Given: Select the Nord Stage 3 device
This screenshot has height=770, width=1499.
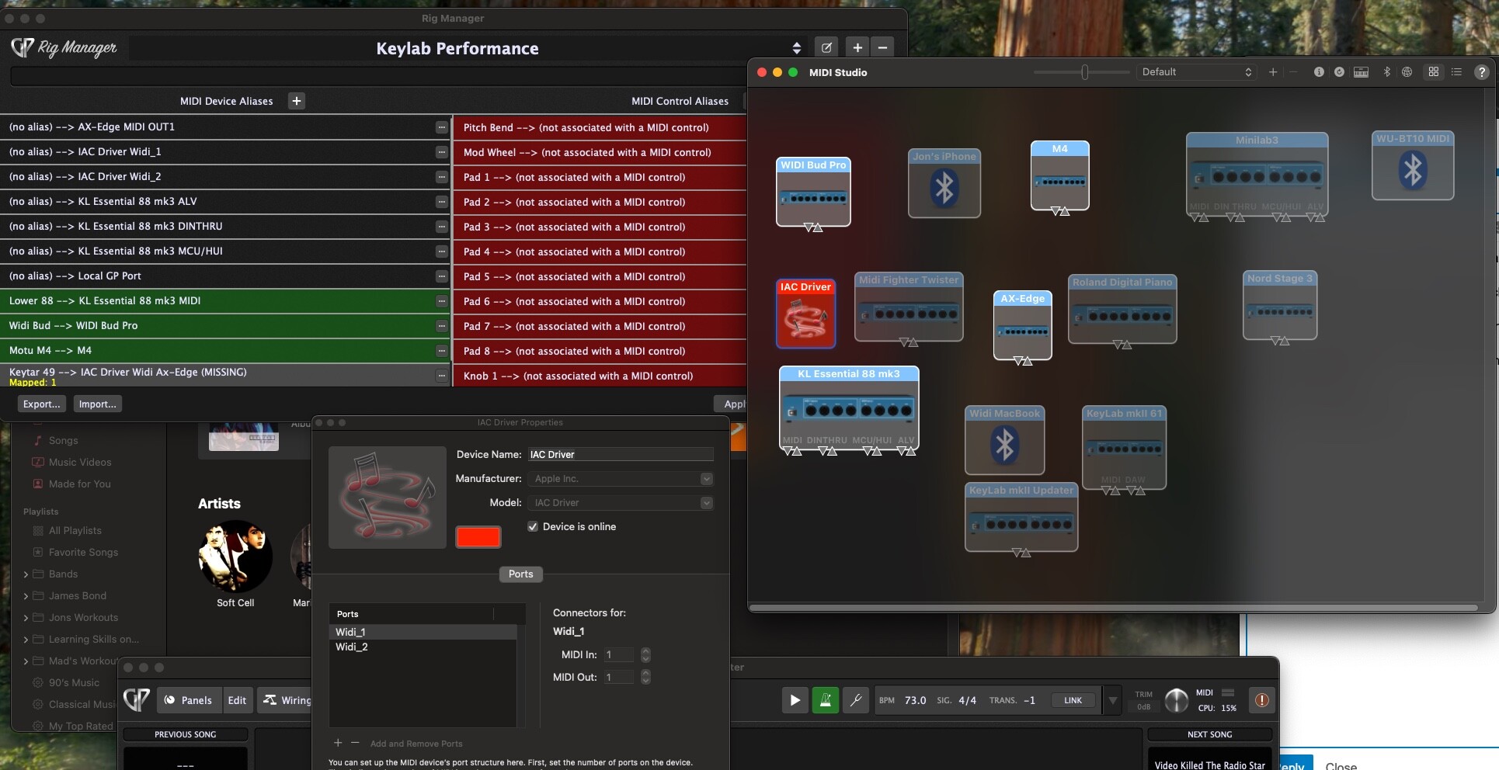Looking at the screenshot, I should (1280, 305).
